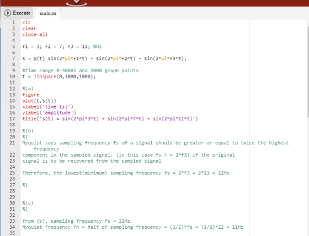This screenshot has width=309, height=236.
Task: Click the 's = @(t) sin(...)' function line
Action: pyautogui.click(x=104, y=58)
